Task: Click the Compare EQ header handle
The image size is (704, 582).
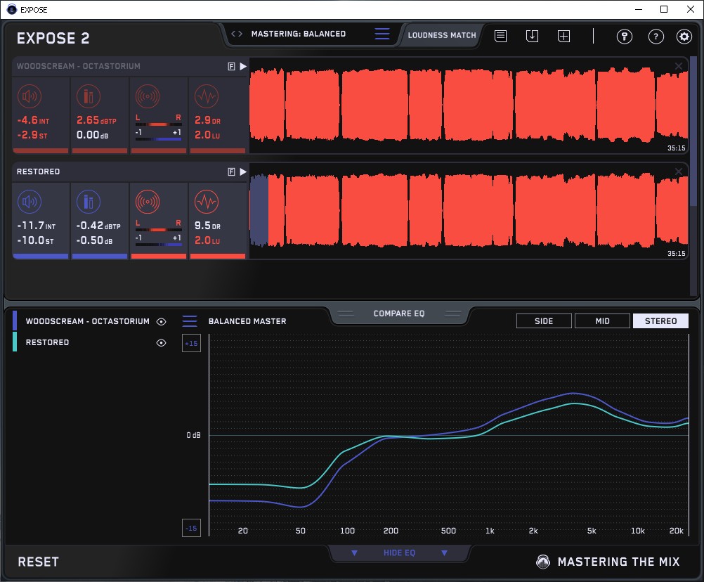Action: click(x=398, y=313)
